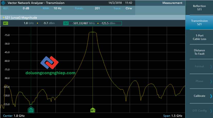Viewport: 213px width, 118px height.
Task: Select the D2 delta marker label in the marker bar
Action: pyautogui.click(x=66, y=23)
